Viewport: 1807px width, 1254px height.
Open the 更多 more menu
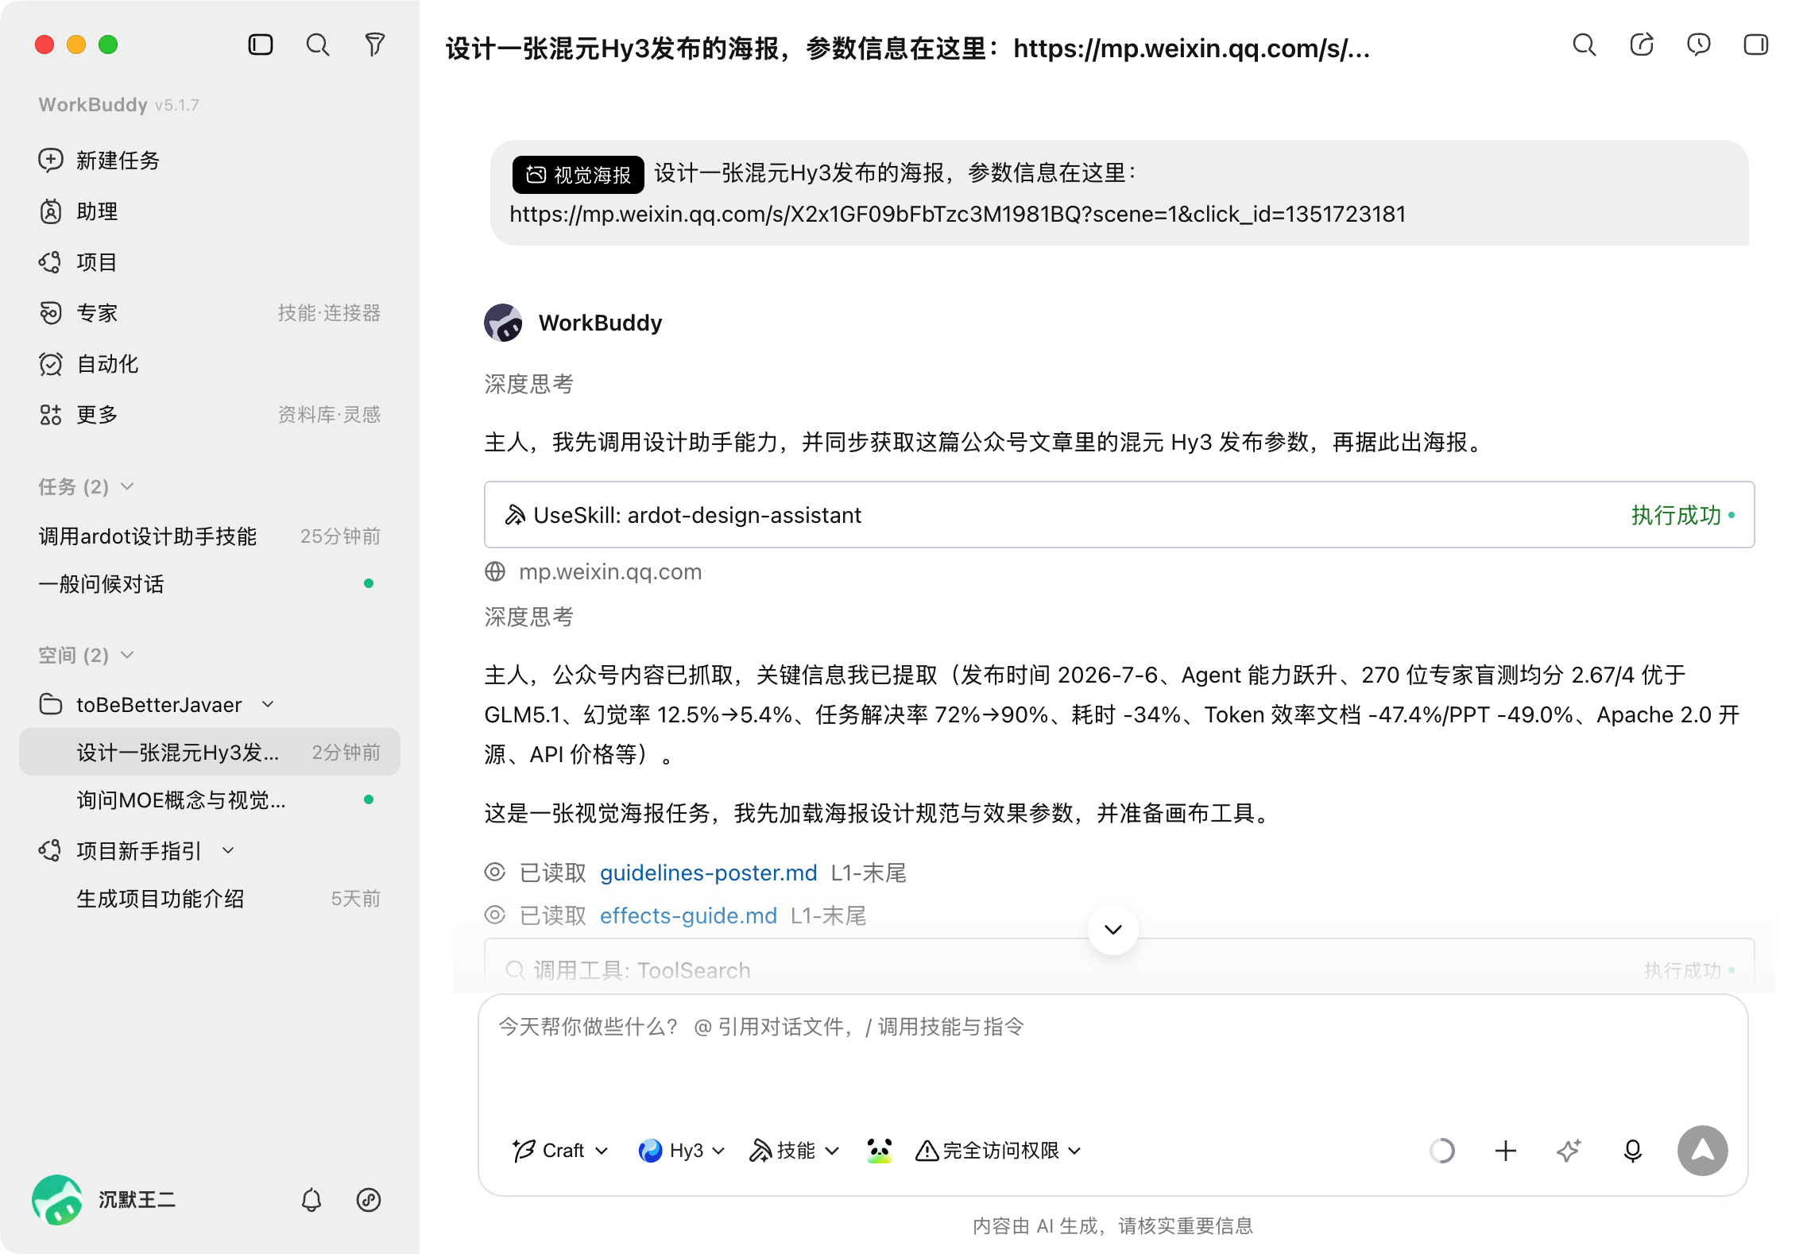pyautogui.click(x=97, y=415)
